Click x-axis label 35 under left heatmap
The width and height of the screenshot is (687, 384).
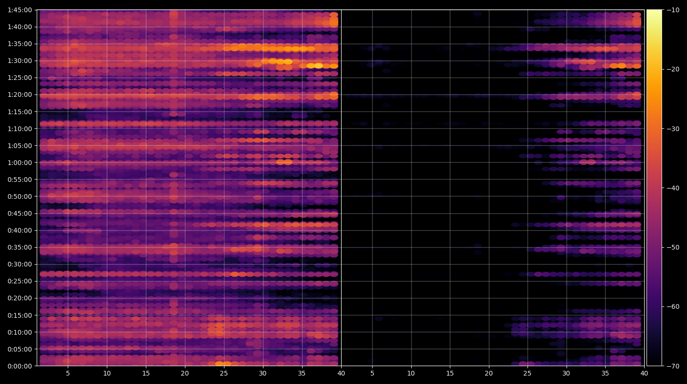302,374
